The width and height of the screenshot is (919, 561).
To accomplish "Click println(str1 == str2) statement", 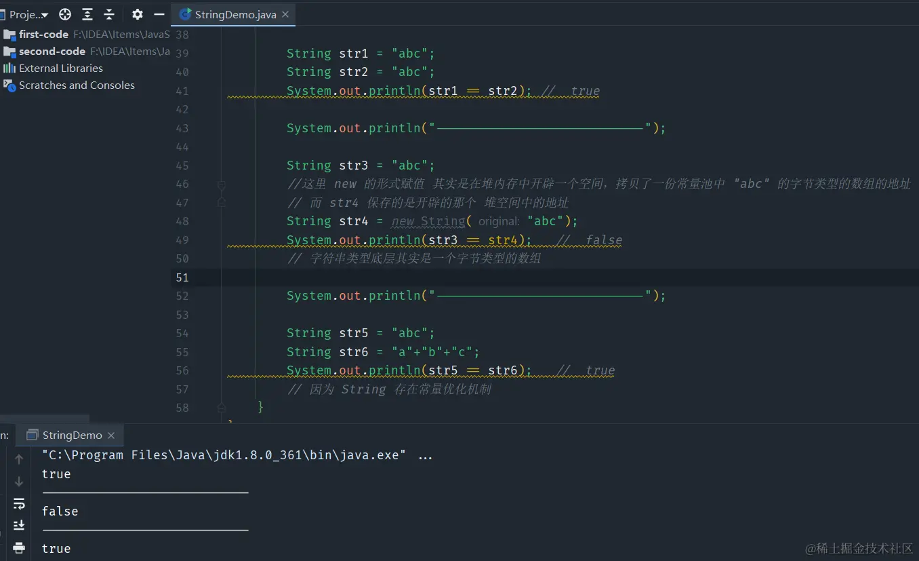I will pos(409,91).
